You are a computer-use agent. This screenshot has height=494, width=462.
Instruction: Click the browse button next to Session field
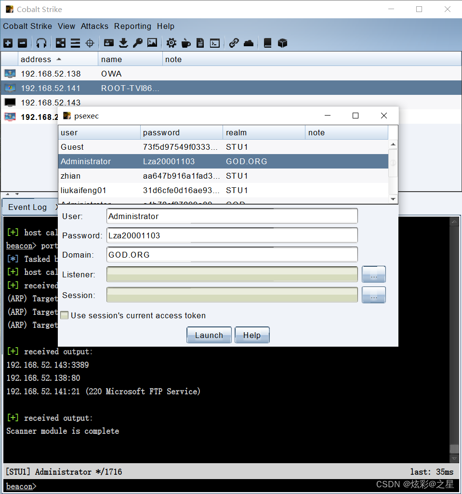(x=374, y=295)
